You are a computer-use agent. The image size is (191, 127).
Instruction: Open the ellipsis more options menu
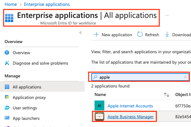coord(167,15)
